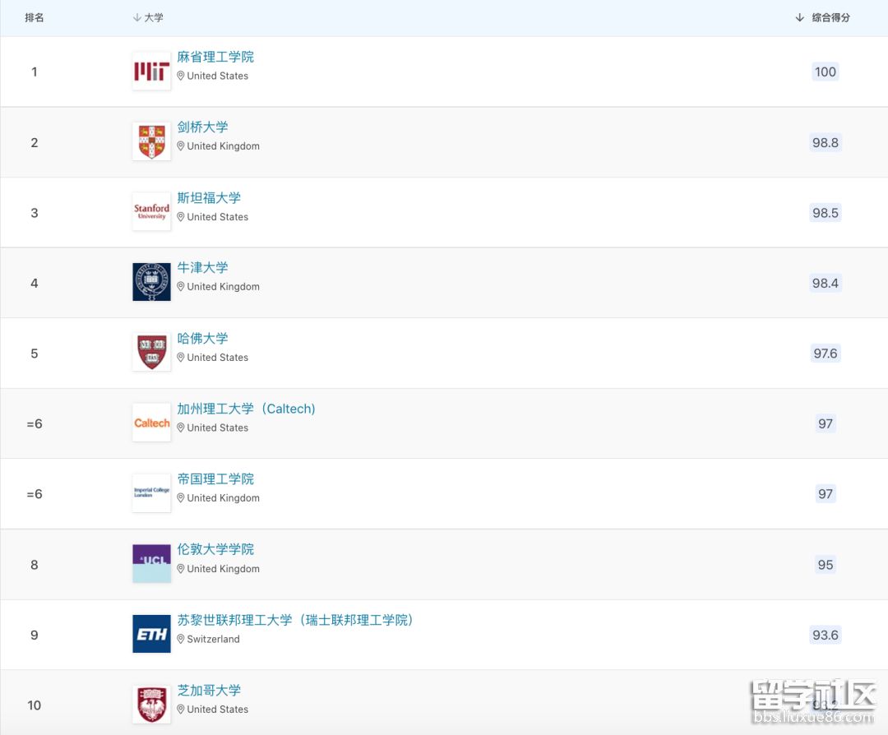
Task: Click location pin beside Switzerland
Action: pyautogui.click(x=181, y=639)
